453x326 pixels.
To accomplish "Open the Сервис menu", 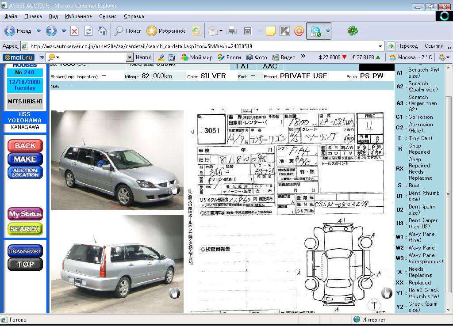I will coord(108,16).
